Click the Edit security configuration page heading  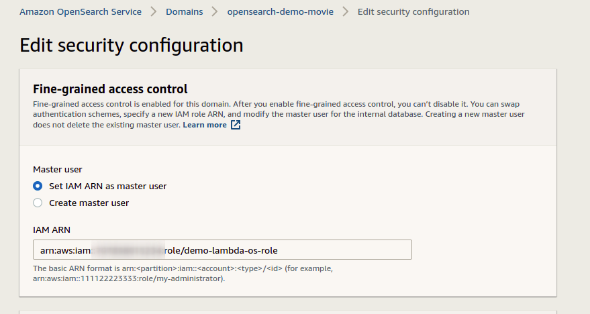(x=132, y=45)
